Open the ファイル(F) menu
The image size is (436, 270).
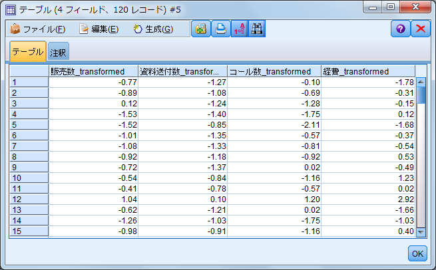pos(38,29)
